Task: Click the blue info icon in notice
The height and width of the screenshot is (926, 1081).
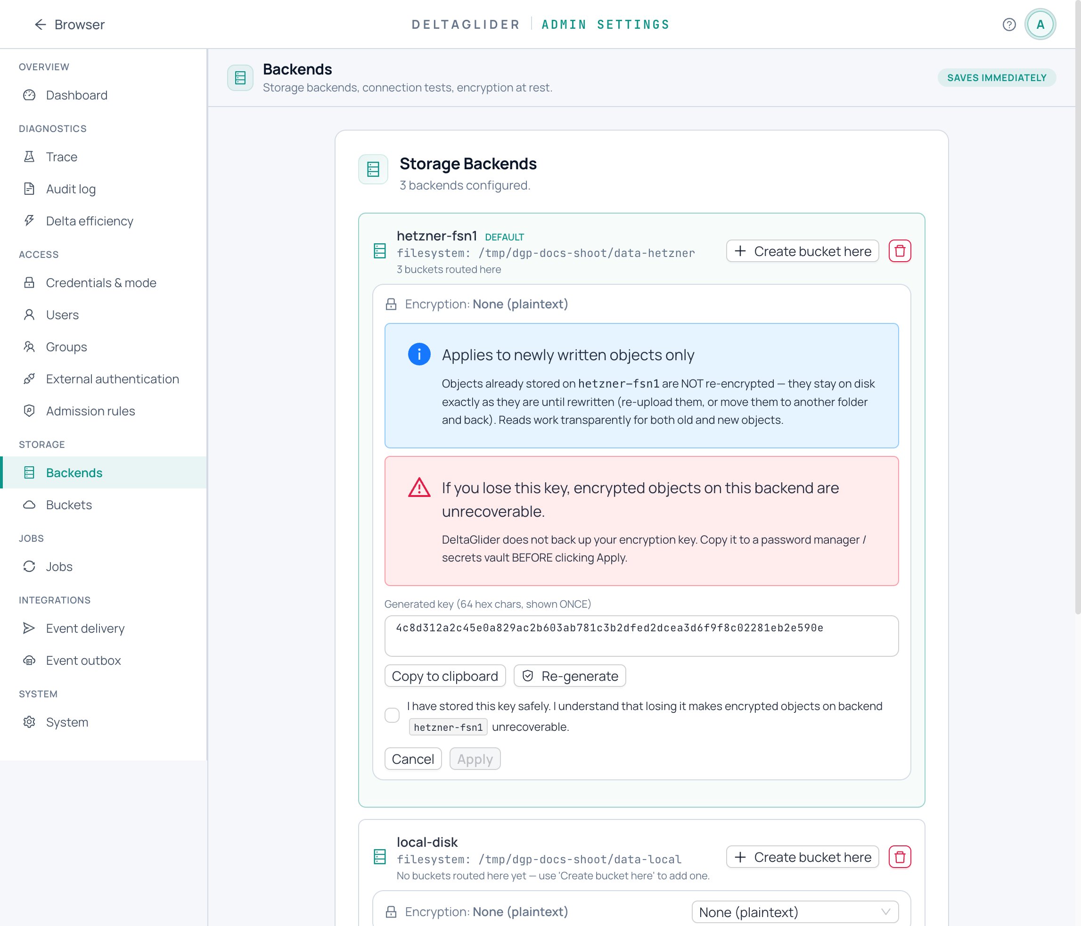Action: click(x=419, y=355)
